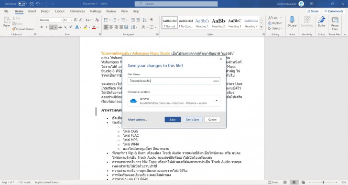348x185 pixels.
Task: Click the search box in title bar
Action: point(176,4)
